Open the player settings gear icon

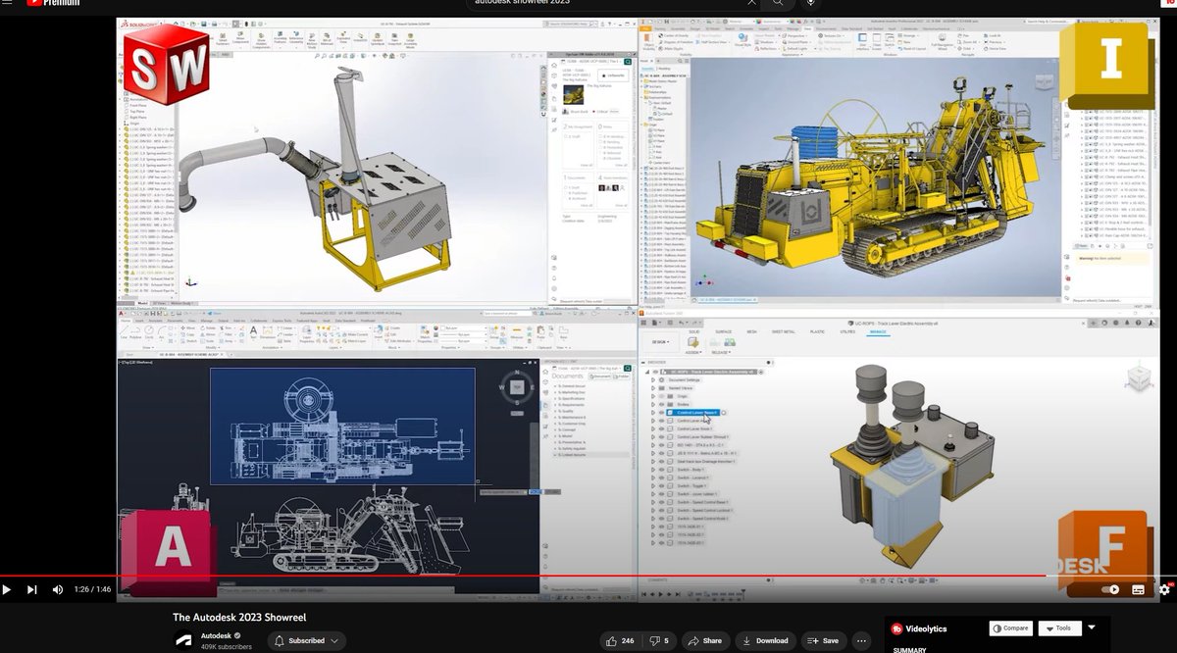[1166, 589]
